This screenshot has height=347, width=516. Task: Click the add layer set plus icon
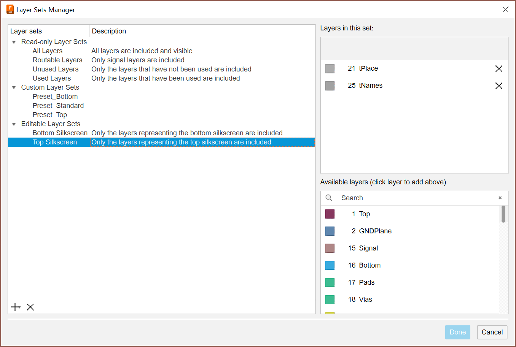[x=16, y=307]
